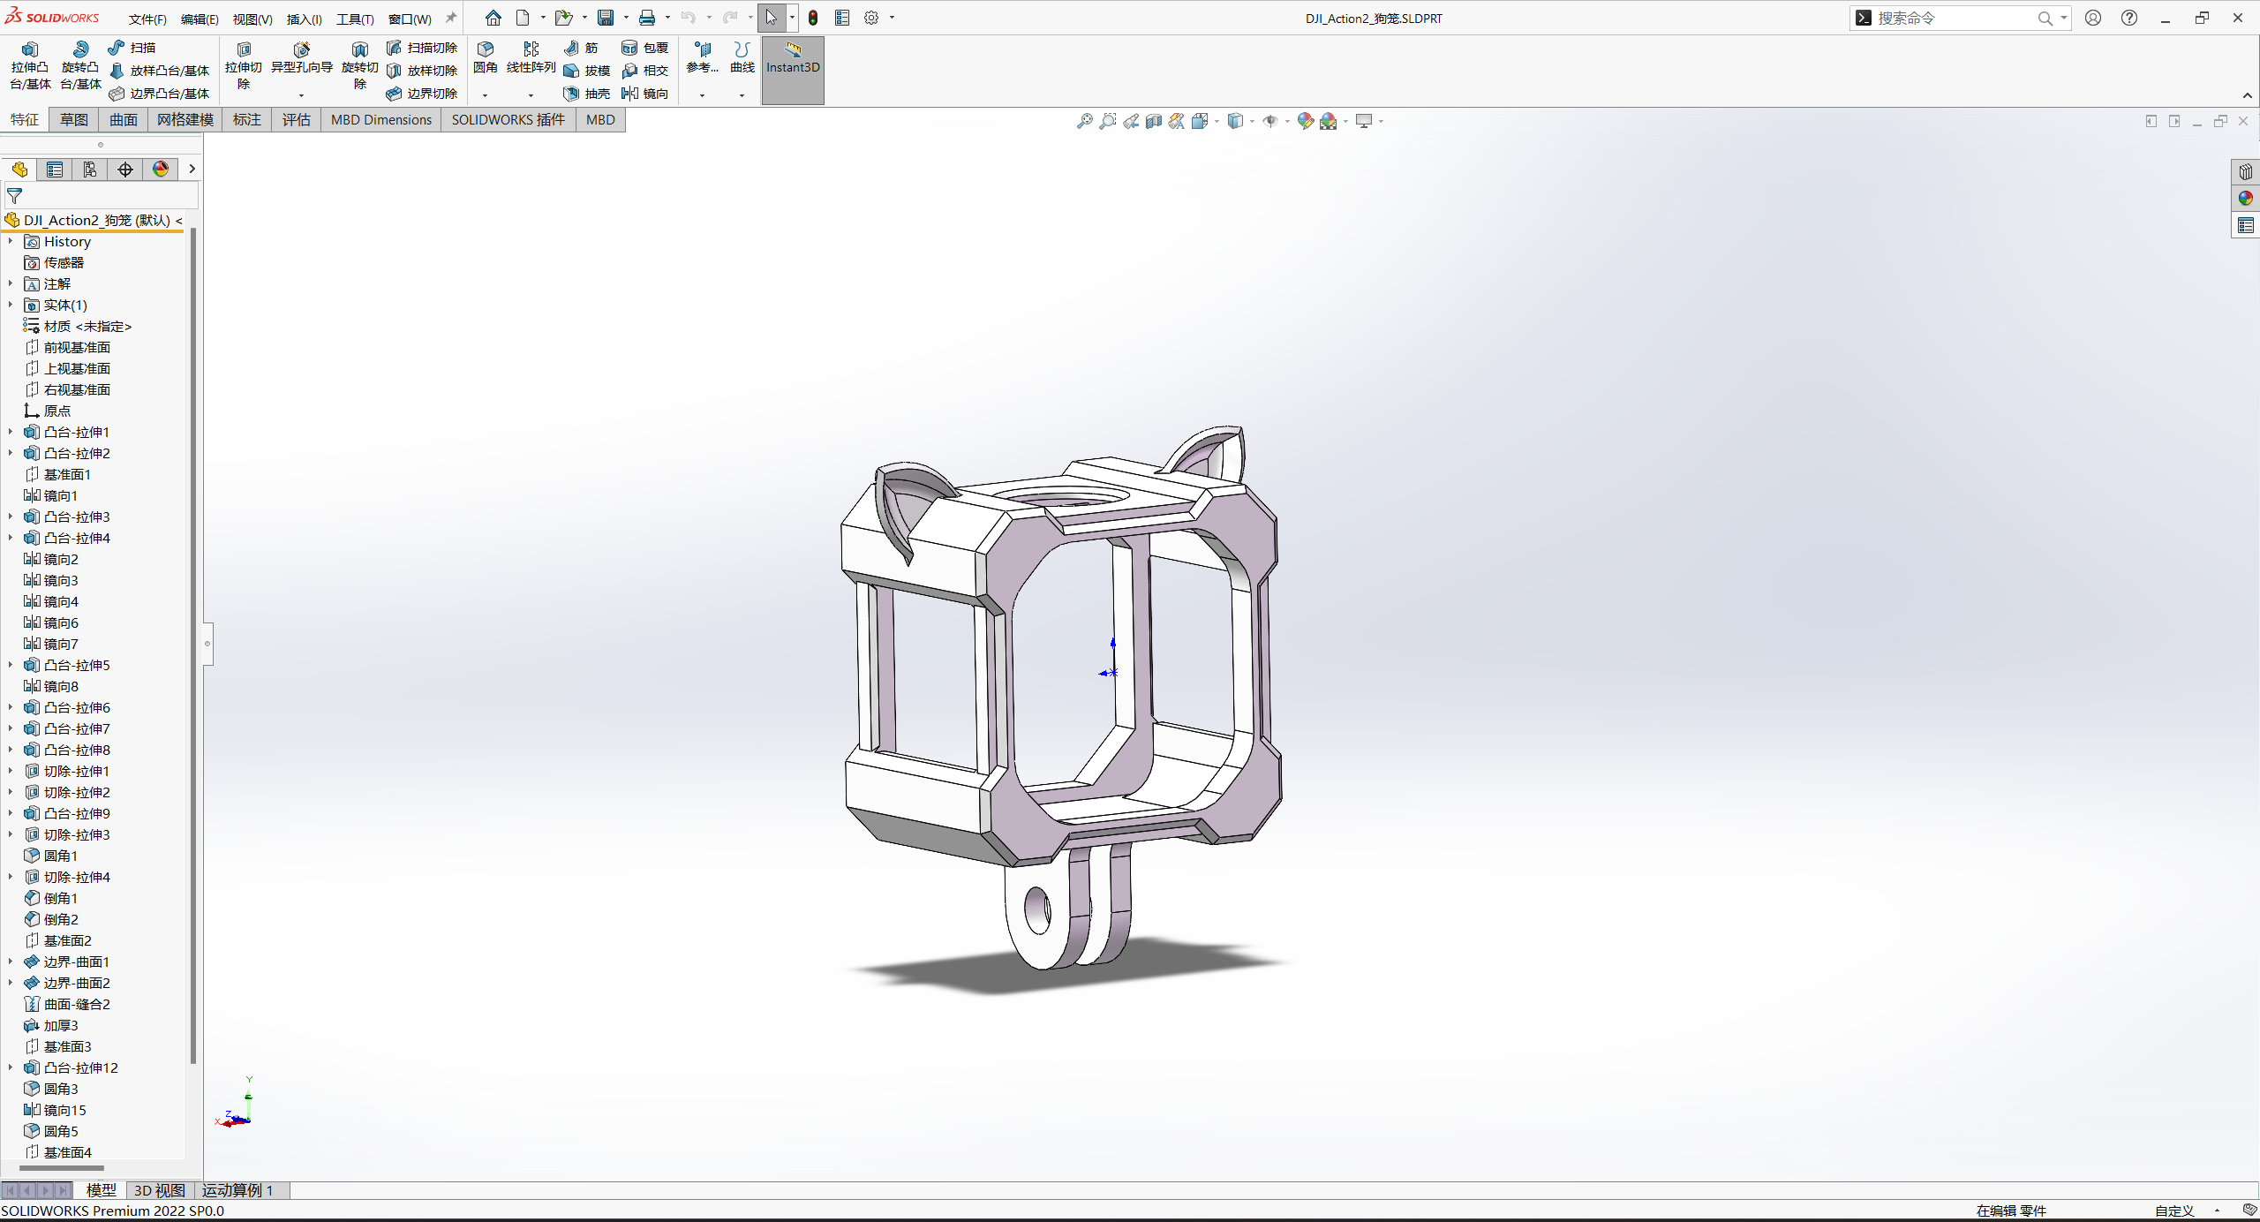Select the Wrap (包覆) tool
Screen dimensions: 2260x1222
pyautogui.click(x=644, y=48)
